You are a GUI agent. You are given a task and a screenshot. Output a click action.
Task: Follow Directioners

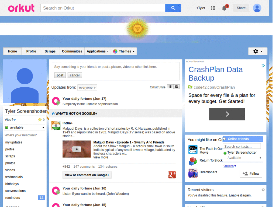pyautogui.click(x=251, y=174)
